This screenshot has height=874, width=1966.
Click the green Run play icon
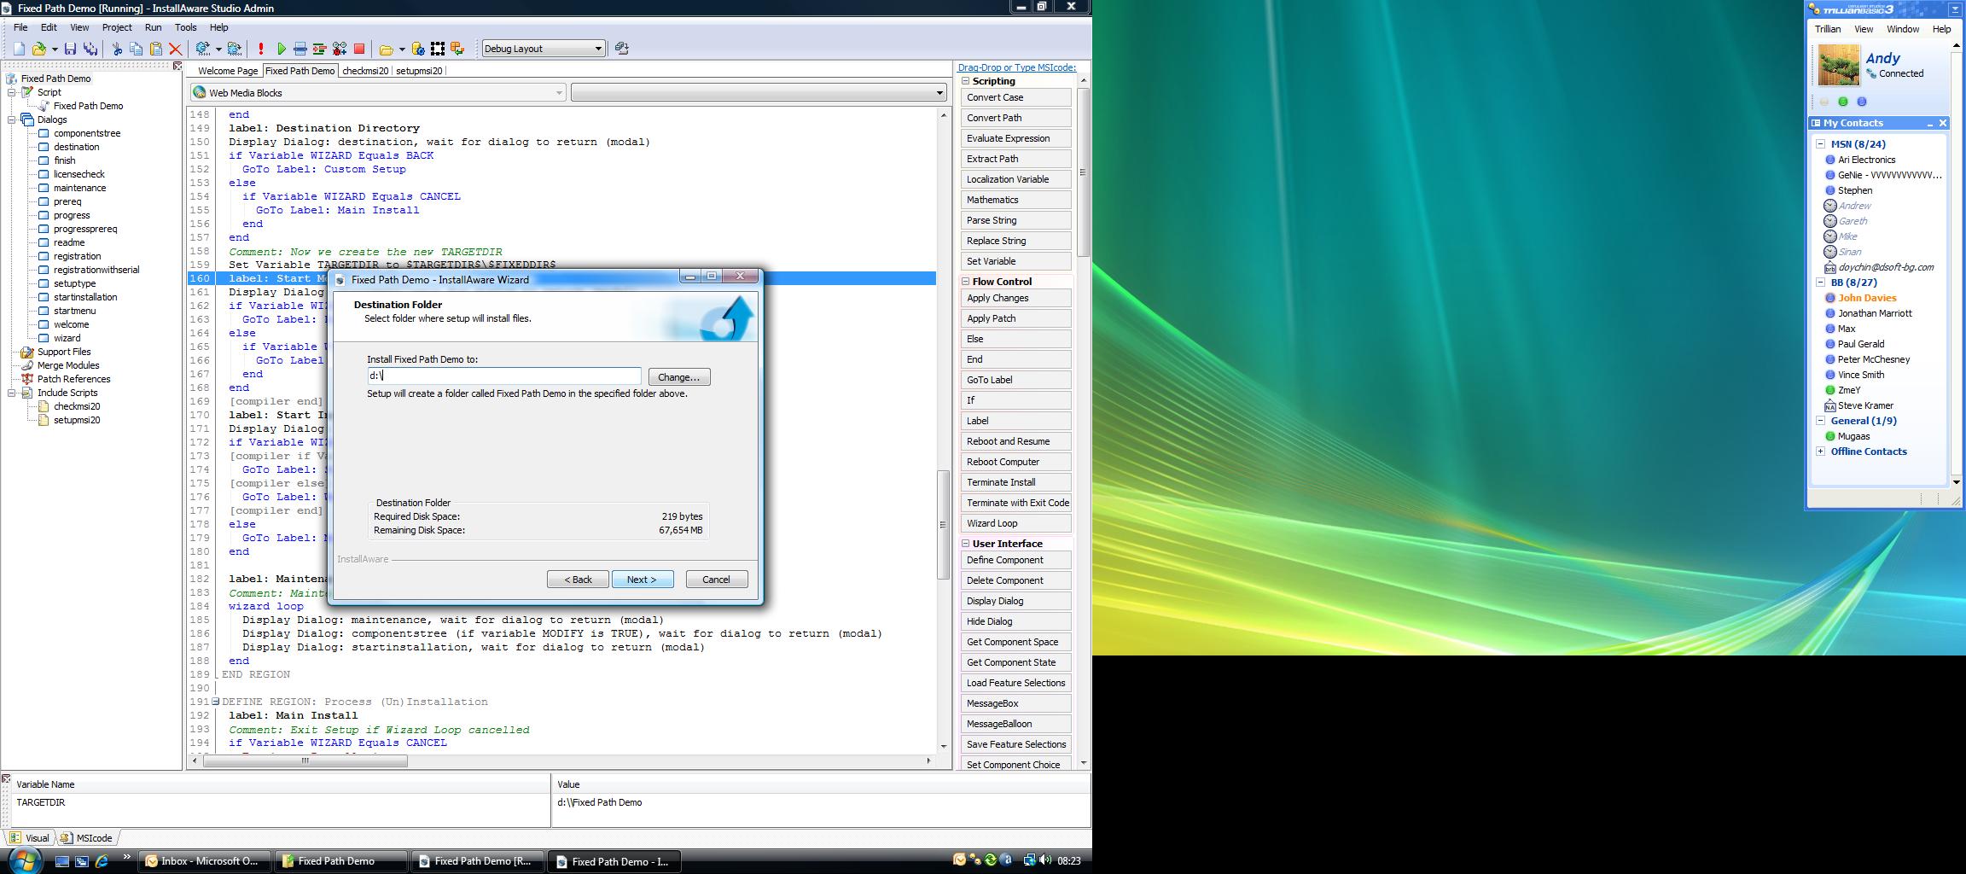pos(282,49)
